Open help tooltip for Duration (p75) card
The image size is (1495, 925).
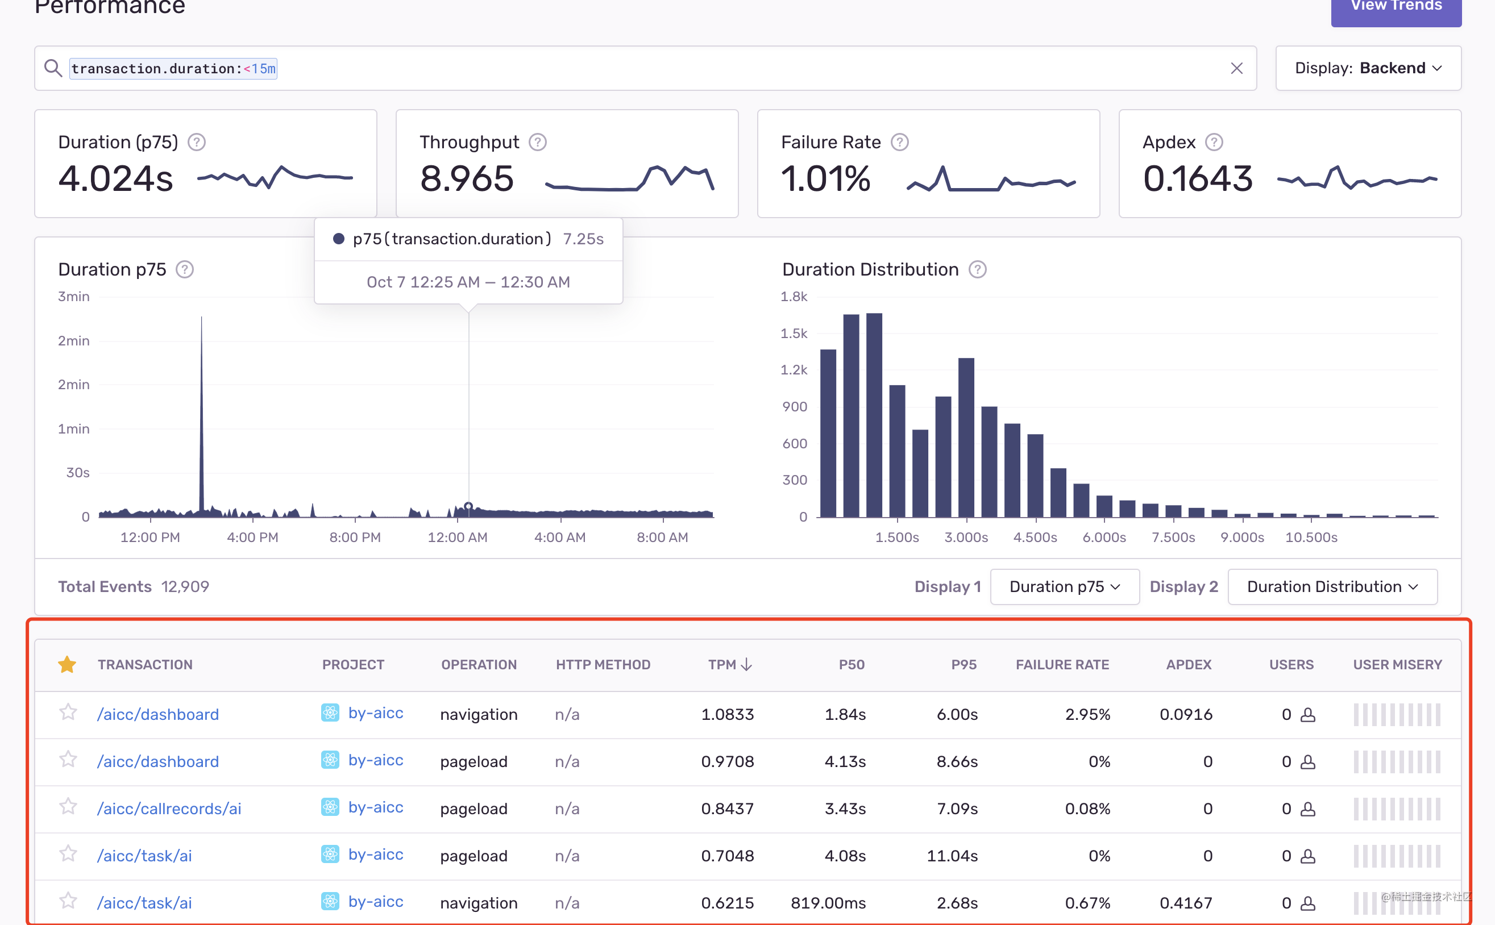[197, 142]
